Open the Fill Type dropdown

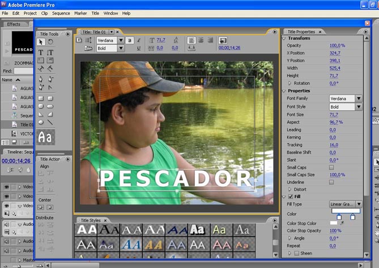[358, 204]
